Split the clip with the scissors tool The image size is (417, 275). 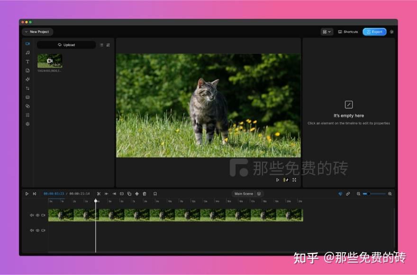[99, 194]
